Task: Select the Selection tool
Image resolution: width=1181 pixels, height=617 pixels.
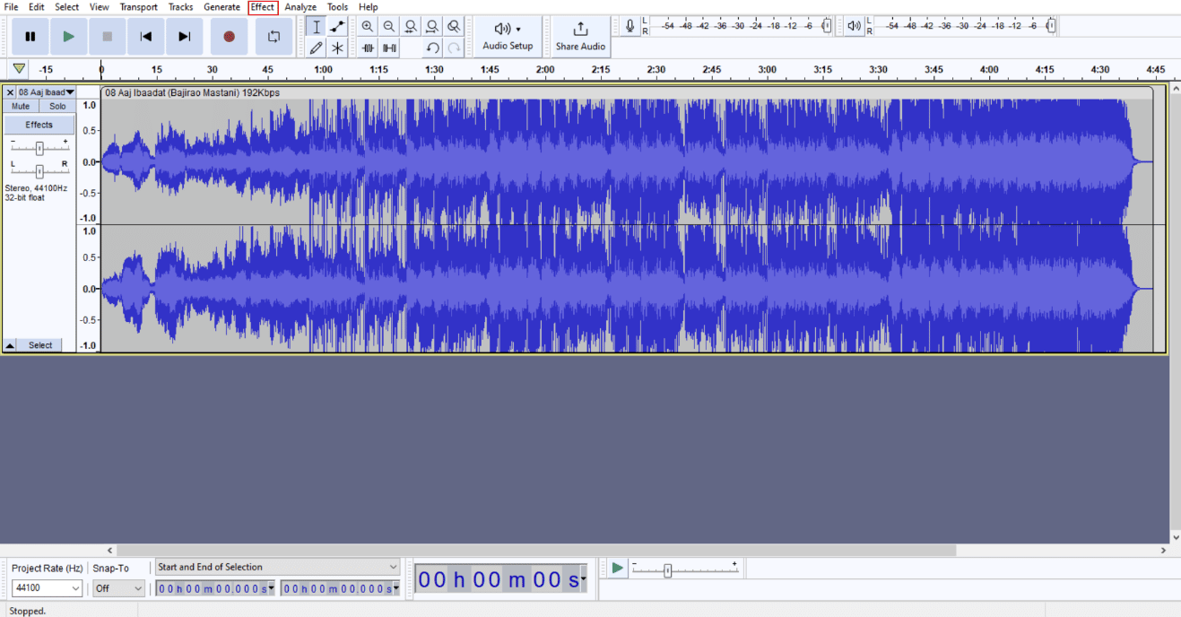Action: [x=316, y=26]
